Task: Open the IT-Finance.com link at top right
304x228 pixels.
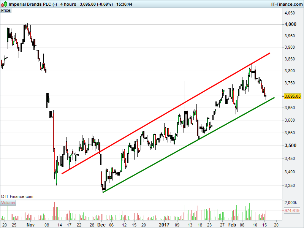Action: tap(287, 4)
